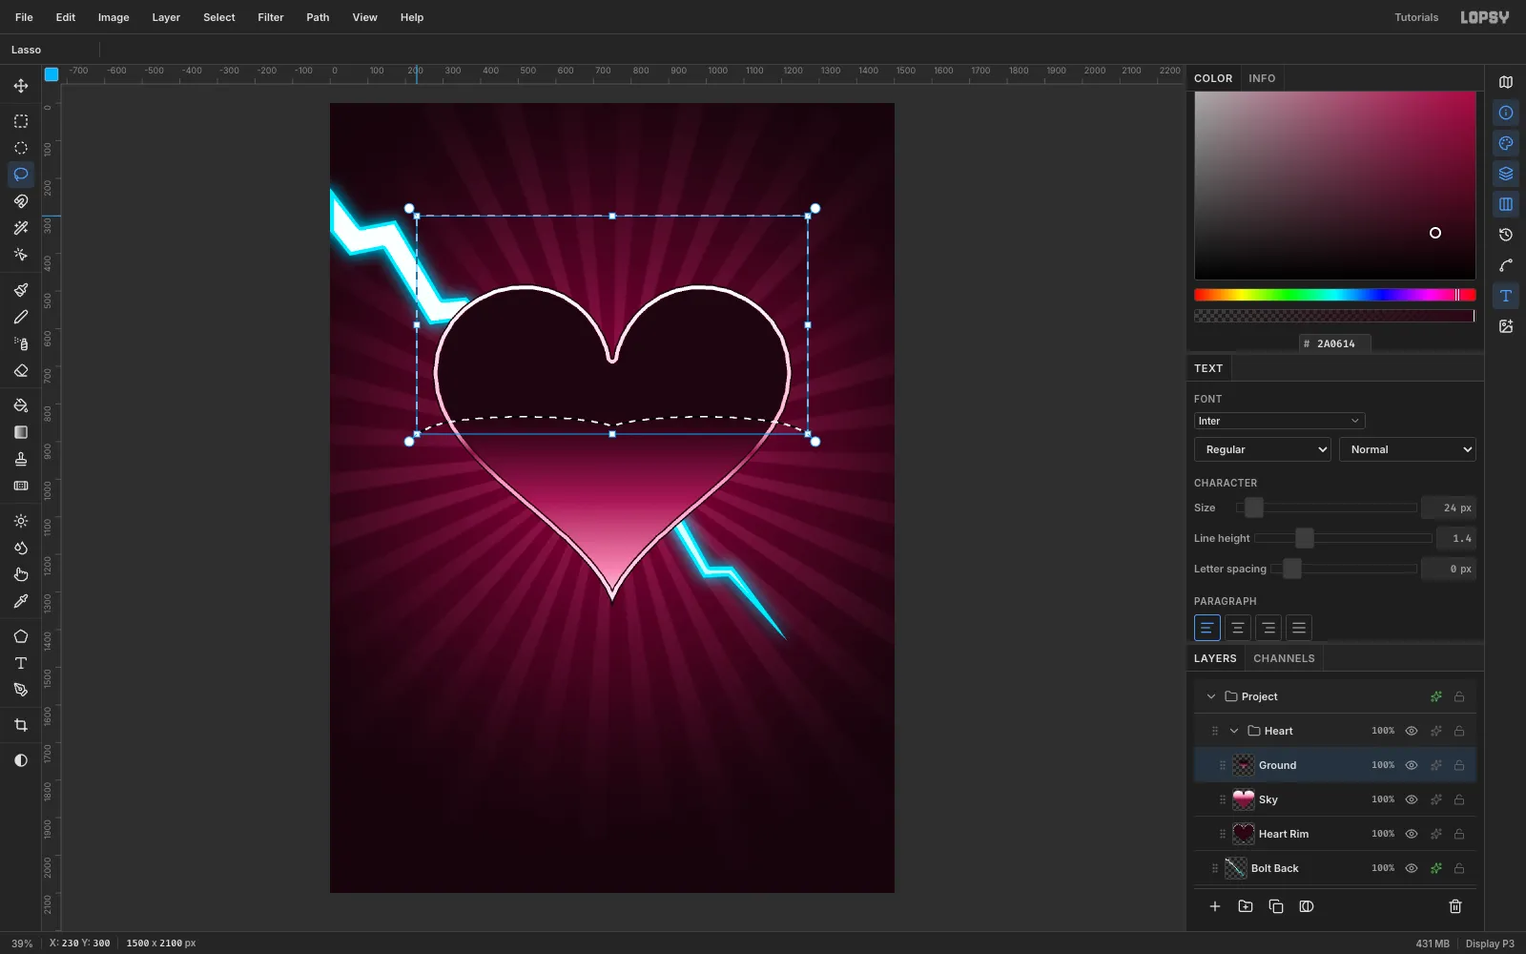Select the eraser tool
Viewport: 1526px width, 954px height.
[21, 370]
